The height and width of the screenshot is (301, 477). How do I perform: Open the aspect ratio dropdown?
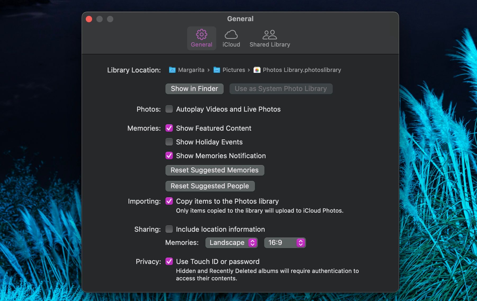click(x=284, y=243)
